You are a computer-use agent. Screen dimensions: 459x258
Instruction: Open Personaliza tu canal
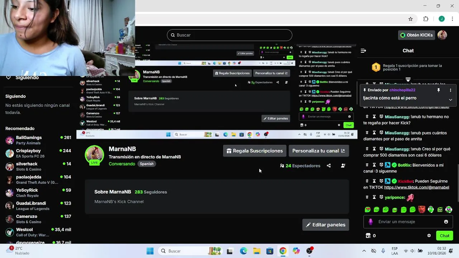(x=318, y=151)
